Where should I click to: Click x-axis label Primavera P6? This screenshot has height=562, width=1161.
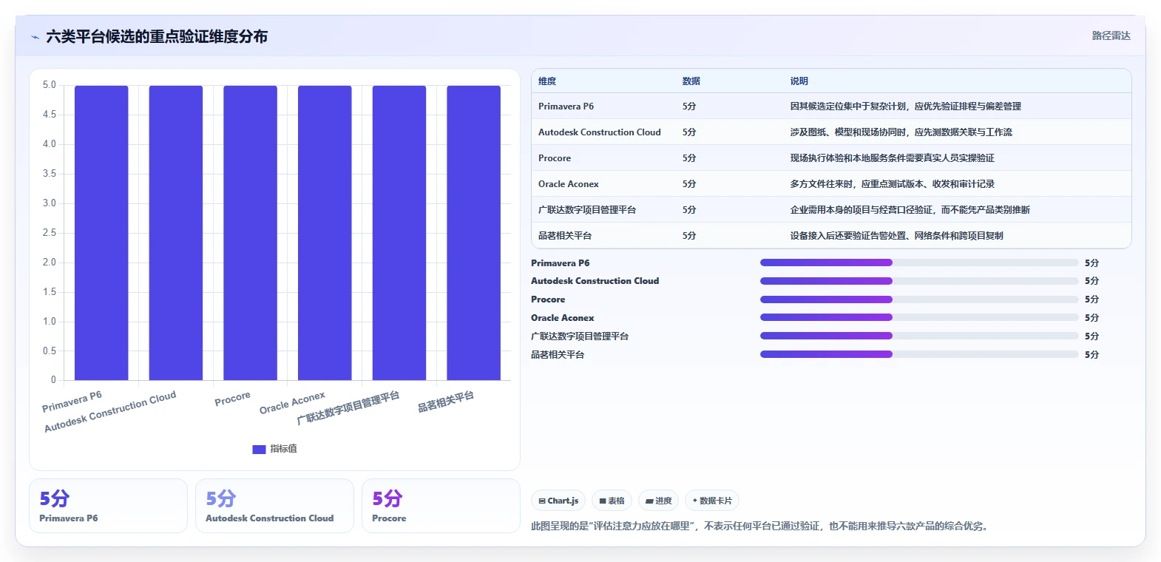click(72, 402)
